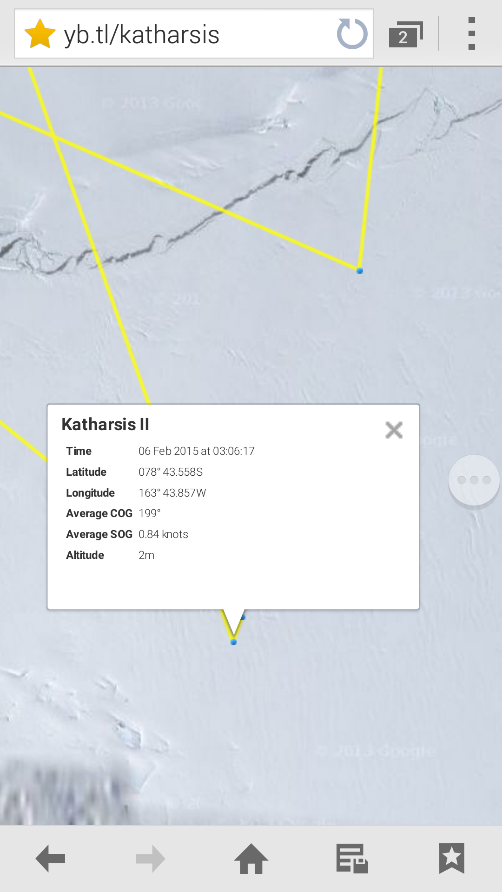Screen dimensions: 502x892
Task: Select the blue position dot below popup
Action: 233,642
